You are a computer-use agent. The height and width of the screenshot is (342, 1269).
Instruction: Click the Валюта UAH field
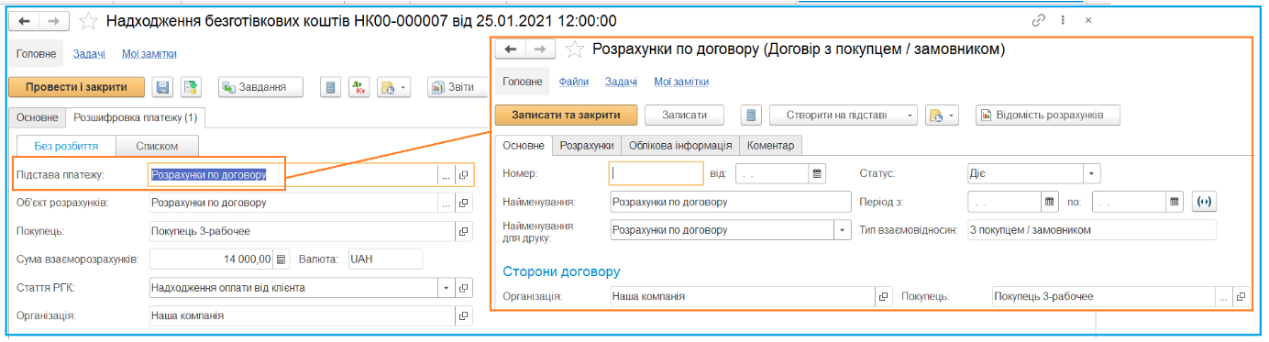coord(384,259)
